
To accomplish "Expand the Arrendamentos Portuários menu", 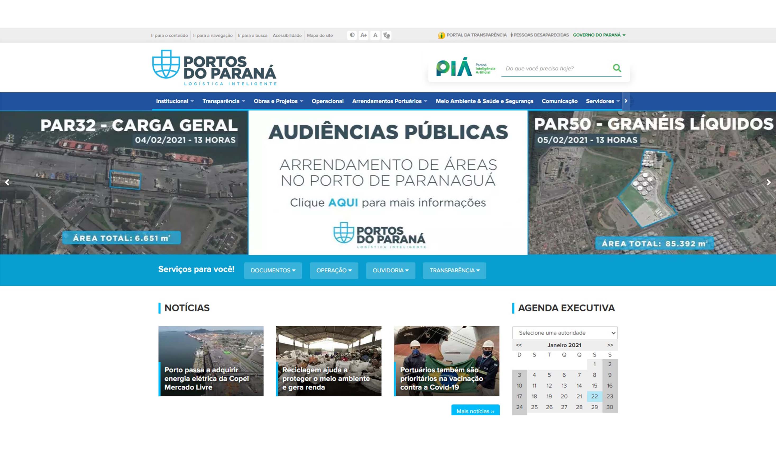I will tap(389, 101).
